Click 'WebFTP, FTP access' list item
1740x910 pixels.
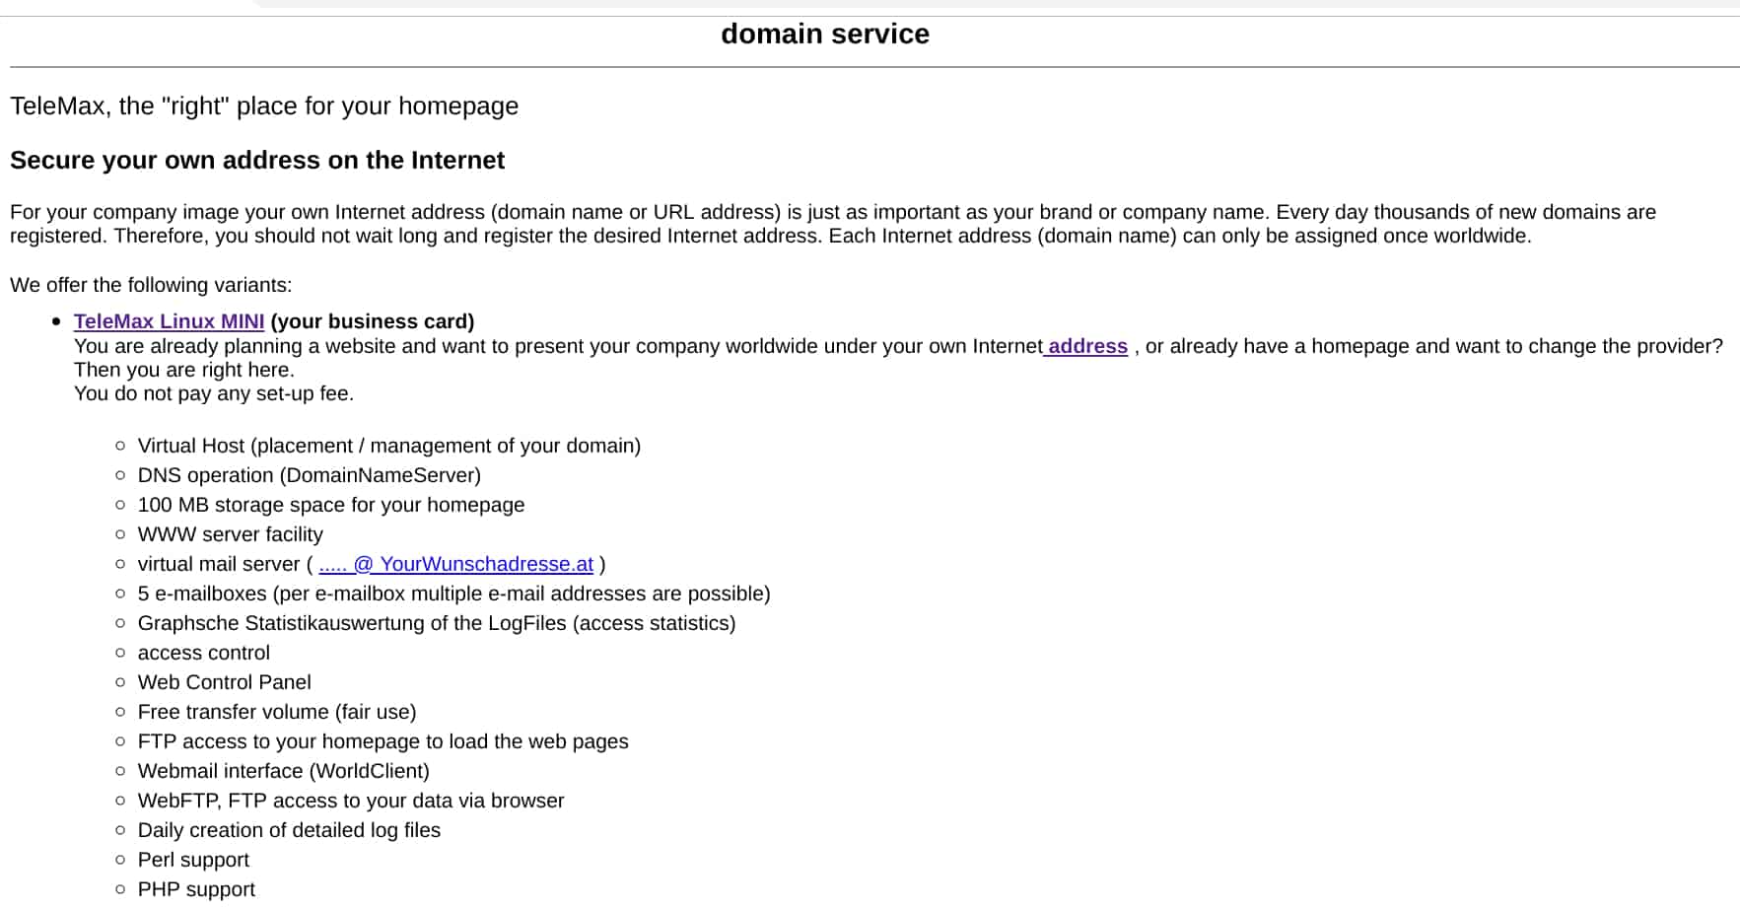coord(351,801)
